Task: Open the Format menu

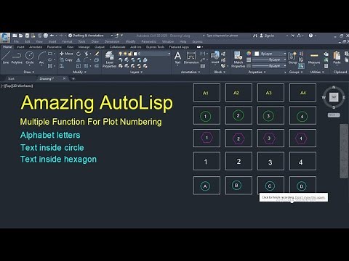Action: tap(67, 41)
